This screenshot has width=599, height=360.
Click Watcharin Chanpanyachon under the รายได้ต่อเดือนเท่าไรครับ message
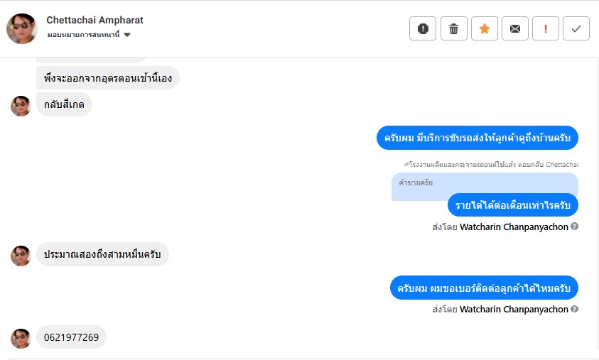point(514,227)
